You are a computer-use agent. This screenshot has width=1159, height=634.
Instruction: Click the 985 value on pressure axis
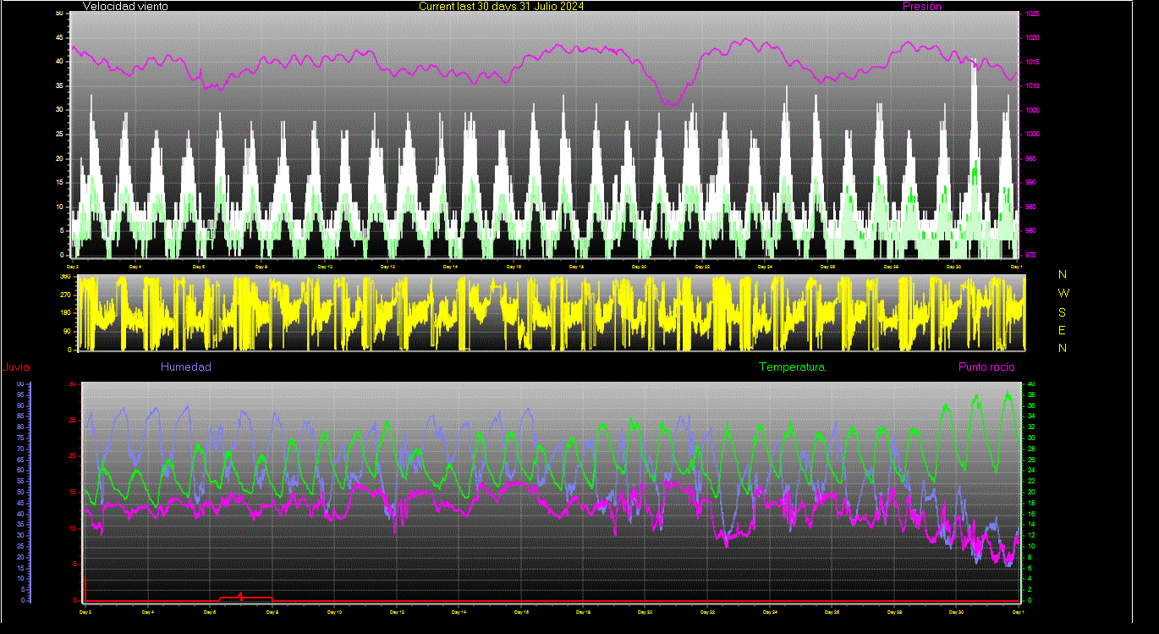coord(1030,207)
